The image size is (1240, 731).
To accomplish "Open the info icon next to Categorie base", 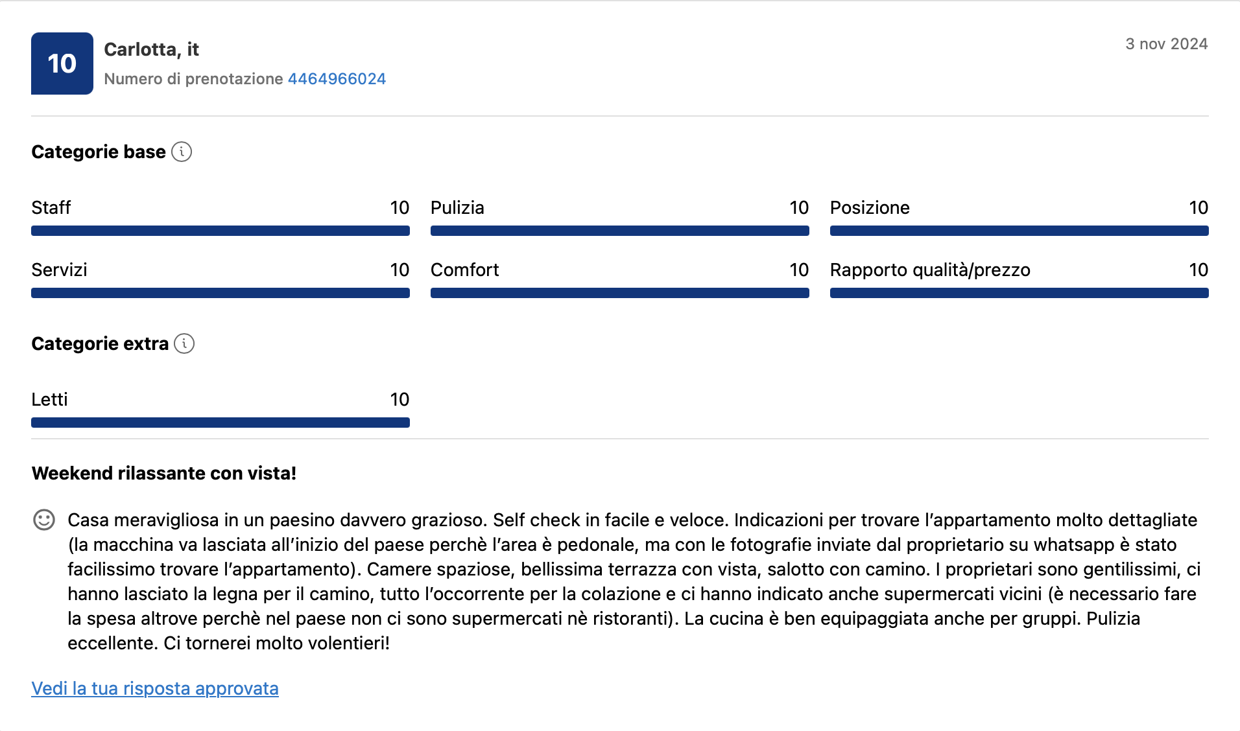I will click(x=182, y=152).
